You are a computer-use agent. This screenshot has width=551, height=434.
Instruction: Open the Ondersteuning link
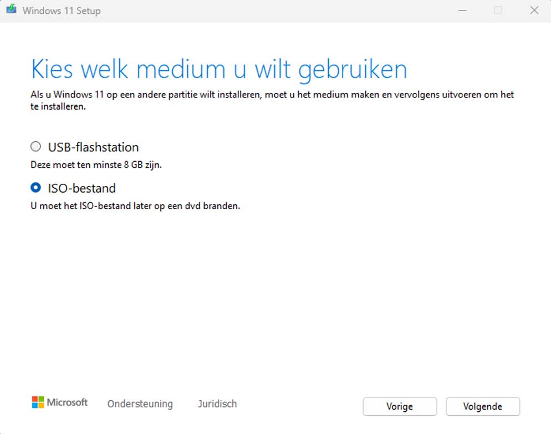tap(140, 404)
